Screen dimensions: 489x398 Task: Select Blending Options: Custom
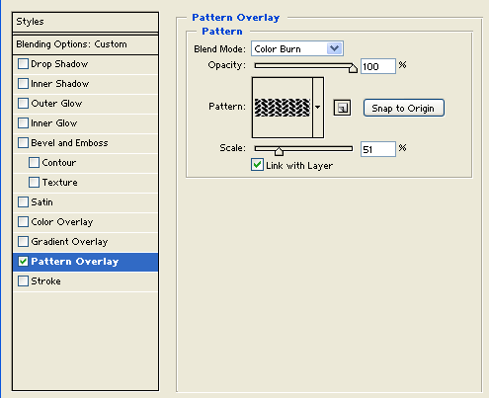pyautogui.click(x=85, y=44)
